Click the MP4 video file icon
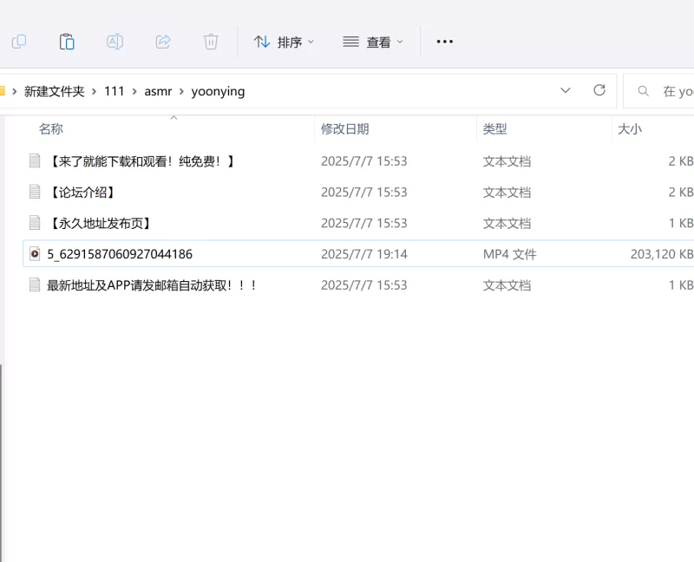Screen dimensions: 694x562 pyautogui.click(x=35, y=253)
